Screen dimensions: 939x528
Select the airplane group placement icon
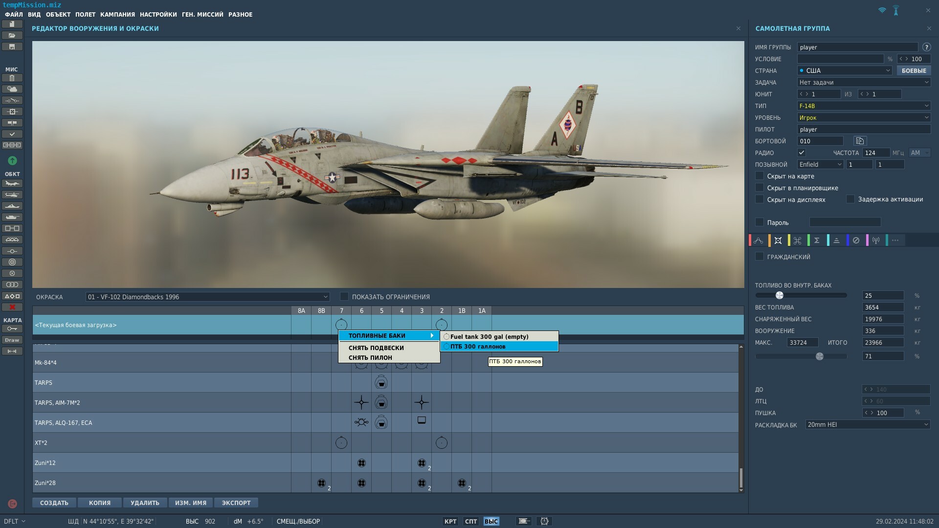12,183
